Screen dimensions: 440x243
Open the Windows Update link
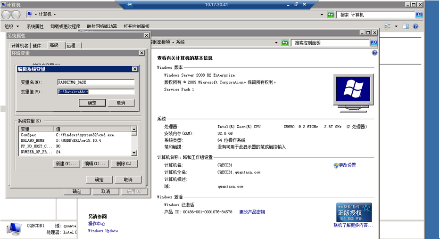(x=103, y=231)
